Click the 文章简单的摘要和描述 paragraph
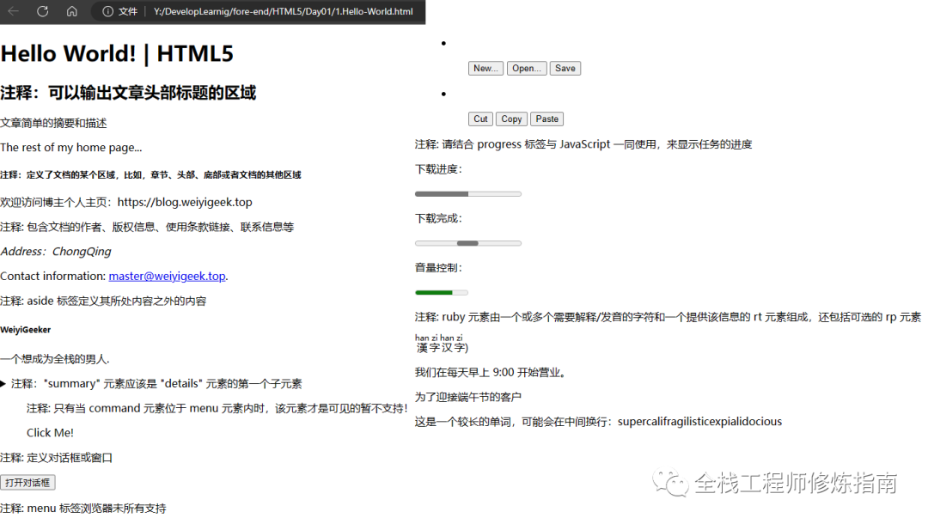Viewport: 928px width, 524px height. 53,123
